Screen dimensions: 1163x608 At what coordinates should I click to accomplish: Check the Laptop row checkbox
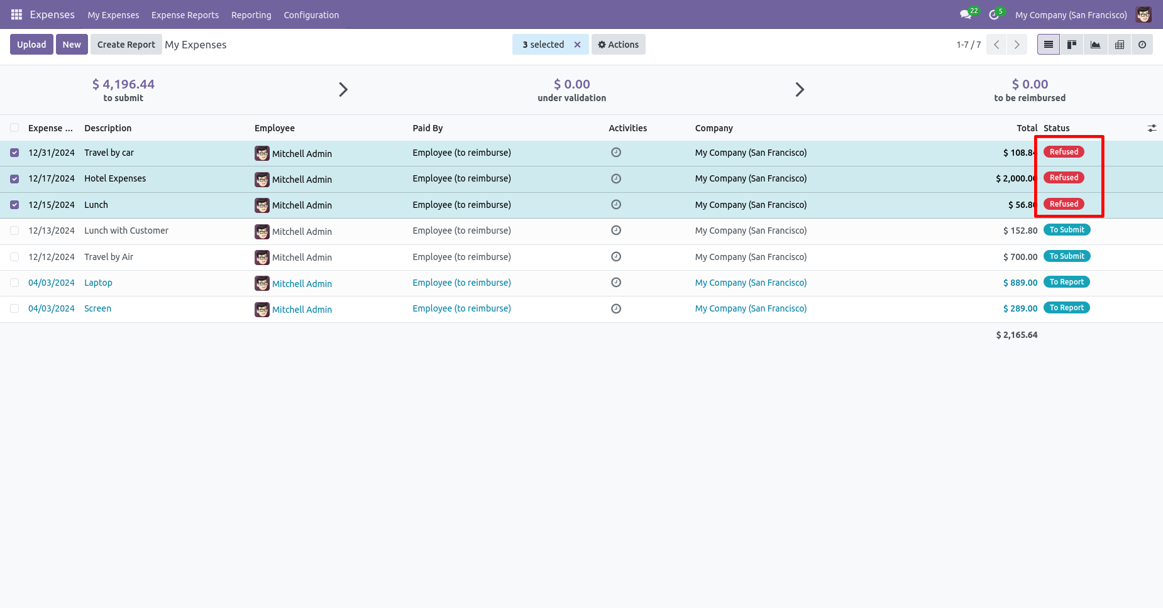(14, 283)
